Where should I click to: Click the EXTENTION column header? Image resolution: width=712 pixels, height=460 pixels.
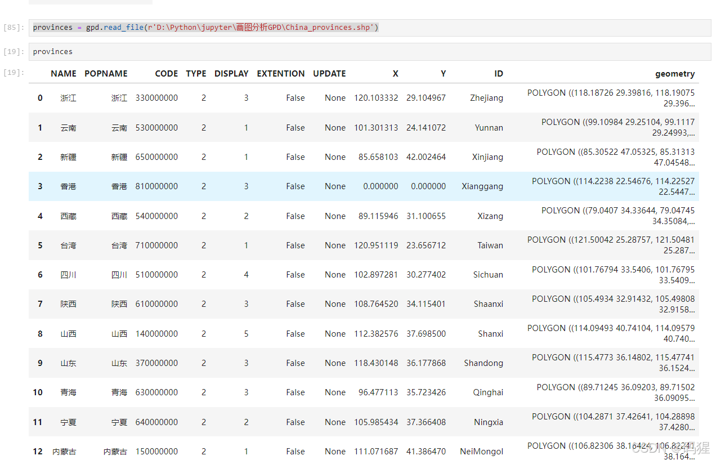click(280, 74)
